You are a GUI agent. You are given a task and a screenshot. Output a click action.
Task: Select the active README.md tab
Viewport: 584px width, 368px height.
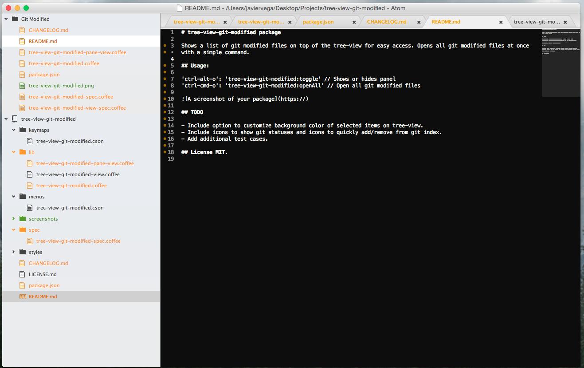(446, 22)
